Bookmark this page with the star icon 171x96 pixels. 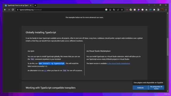click(x=122, y=10)
